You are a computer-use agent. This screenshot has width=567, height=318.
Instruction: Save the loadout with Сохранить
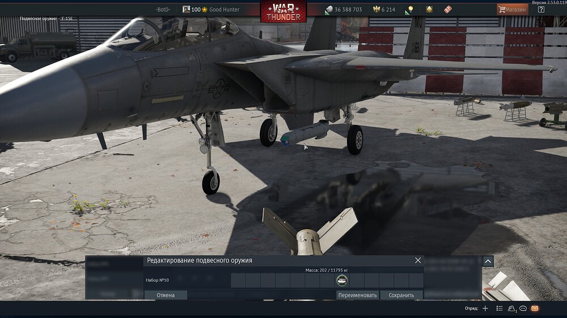401,295
